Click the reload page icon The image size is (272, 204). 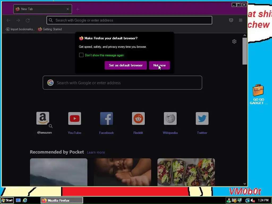28,20
